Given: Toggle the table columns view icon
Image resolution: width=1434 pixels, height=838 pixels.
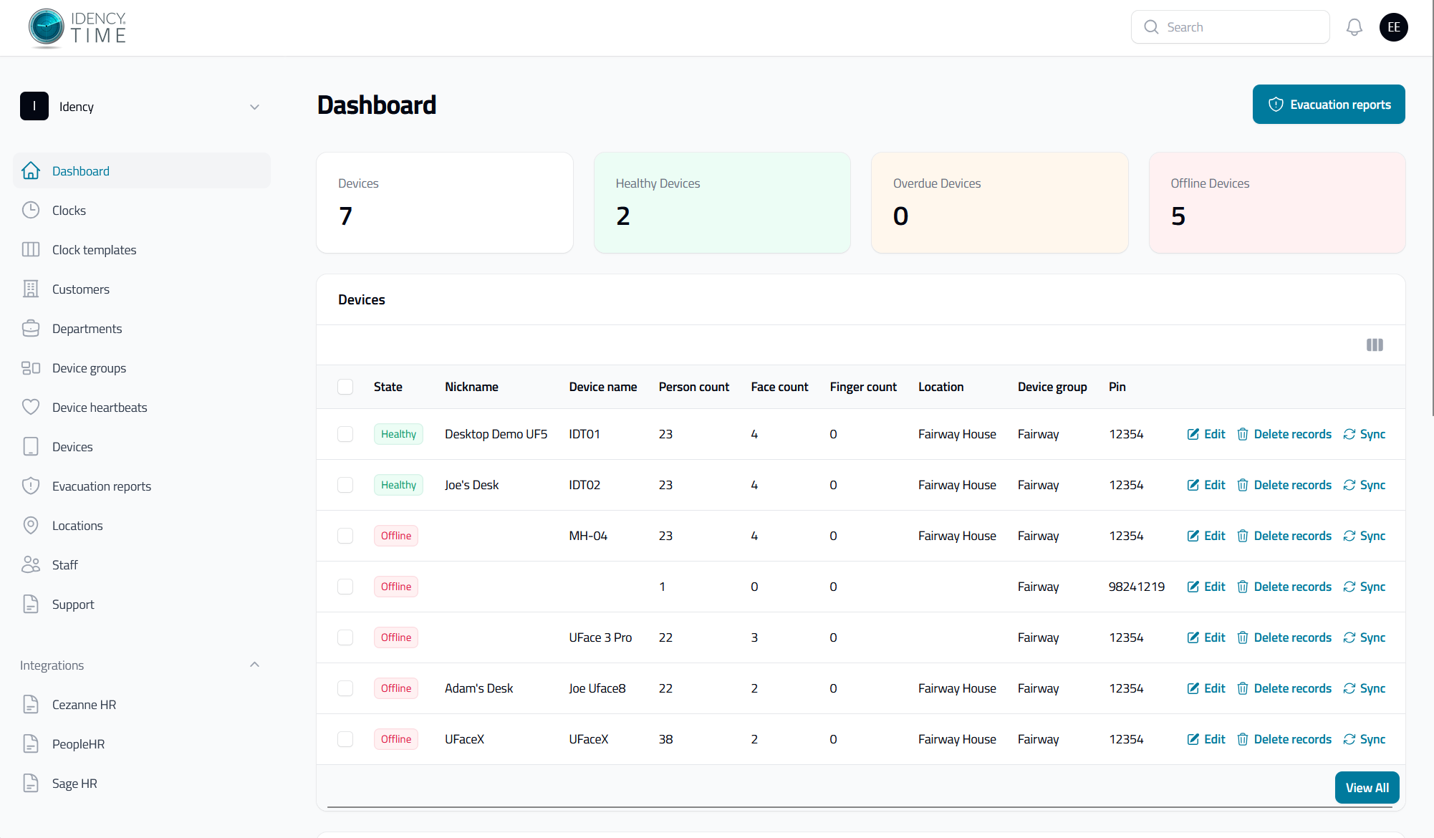Looking at the screenshot, I should coord(1375,345).
